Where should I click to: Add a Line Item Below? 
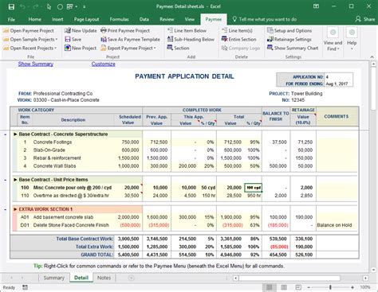point(187,31)
